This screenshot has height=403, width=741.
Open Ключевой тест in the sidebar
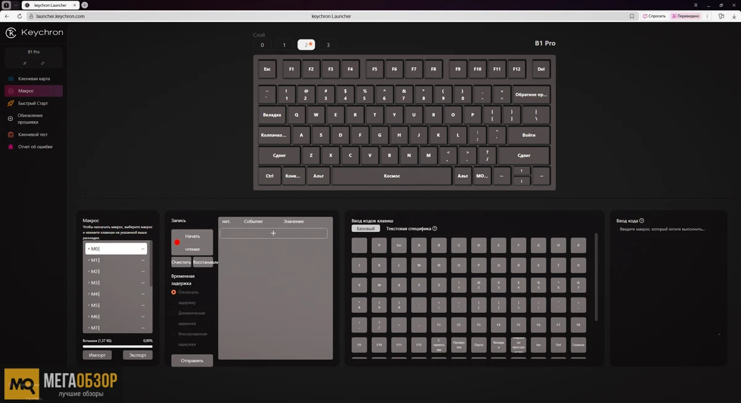(34, 135)
